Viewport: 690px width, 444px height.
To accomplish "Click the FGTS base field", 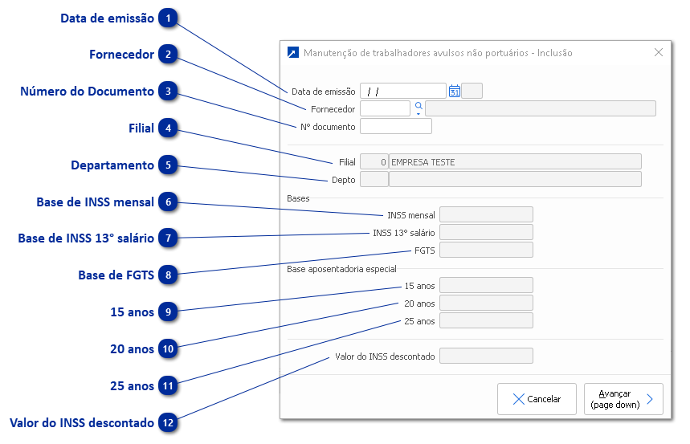I will pos(486,250).
